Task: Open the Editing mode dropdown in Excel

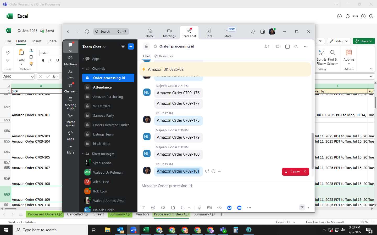Action: point(339,41)
